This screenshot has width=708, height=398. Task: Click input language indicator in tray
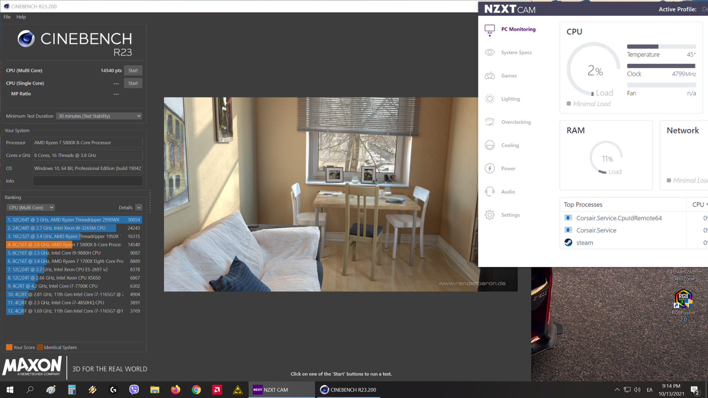tap(650, 390)
